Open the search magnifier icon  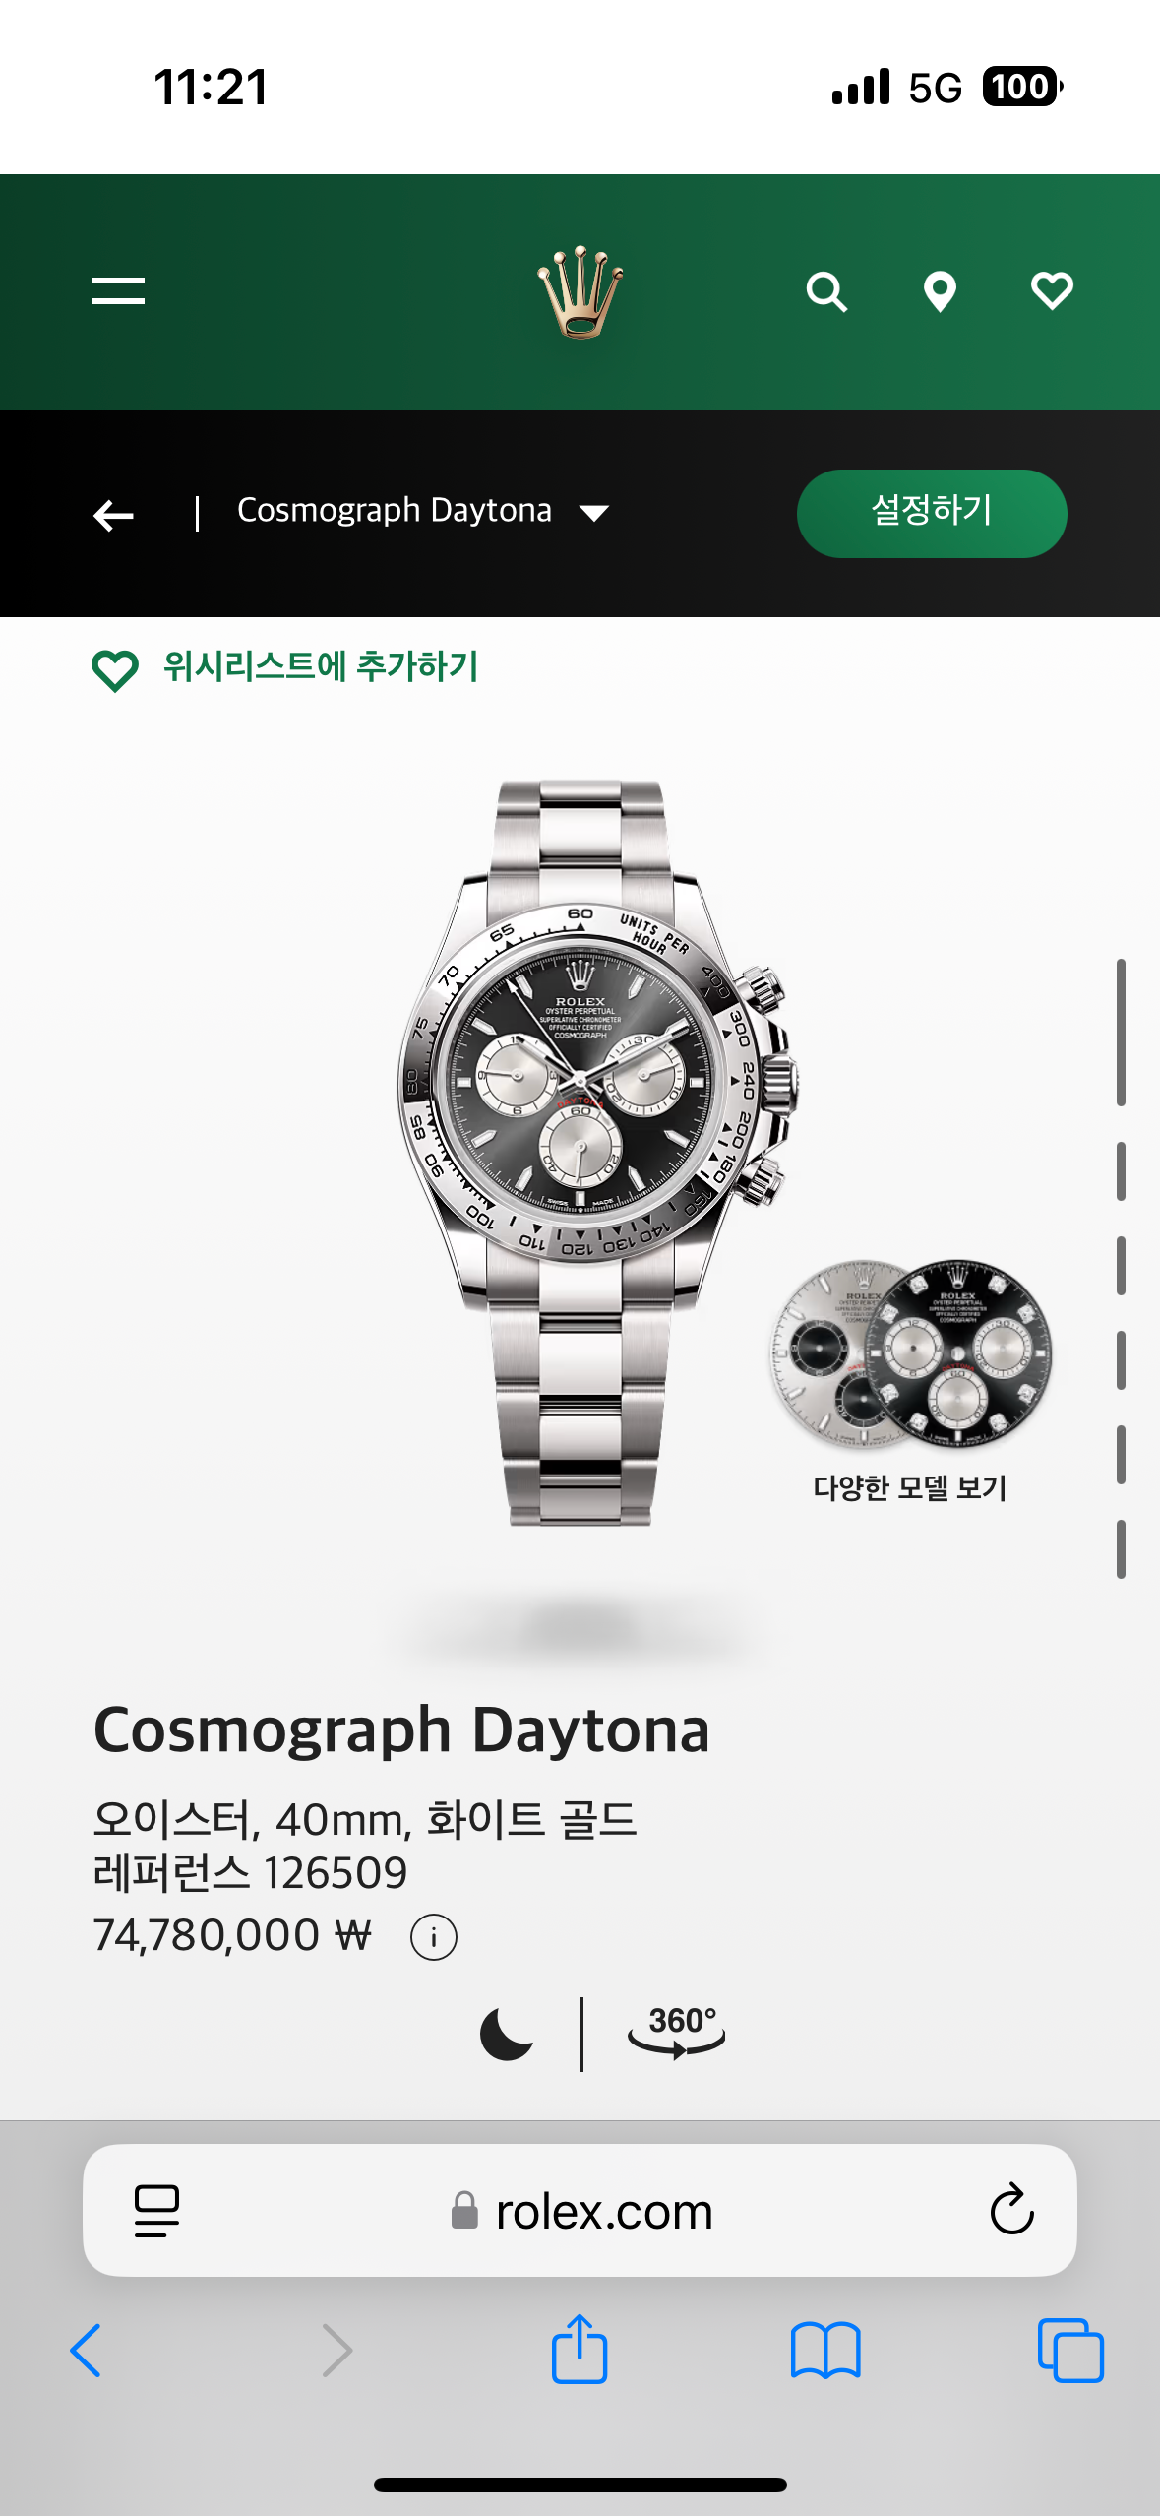click(x=826, y=292)
